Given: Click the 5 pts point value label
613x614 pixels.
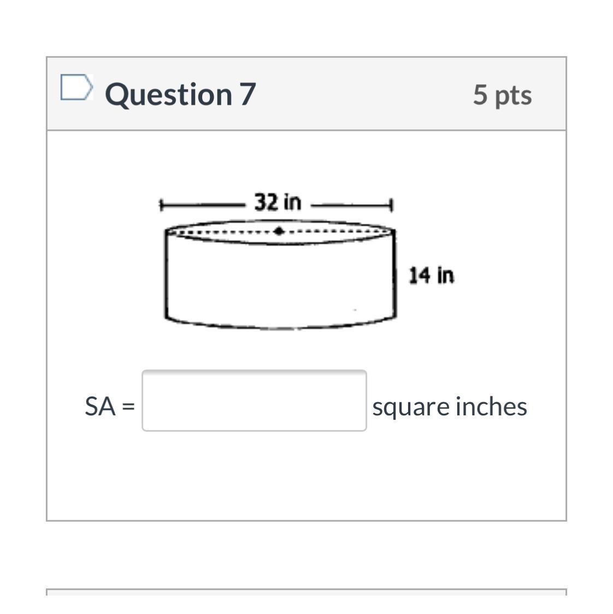Looking at the screenshot, I should click(503, 95).
